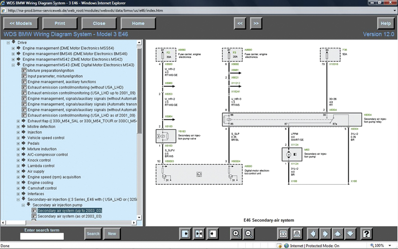Click into the search term input field
Viewport: 398px width, 249px height.
[42, 236]
